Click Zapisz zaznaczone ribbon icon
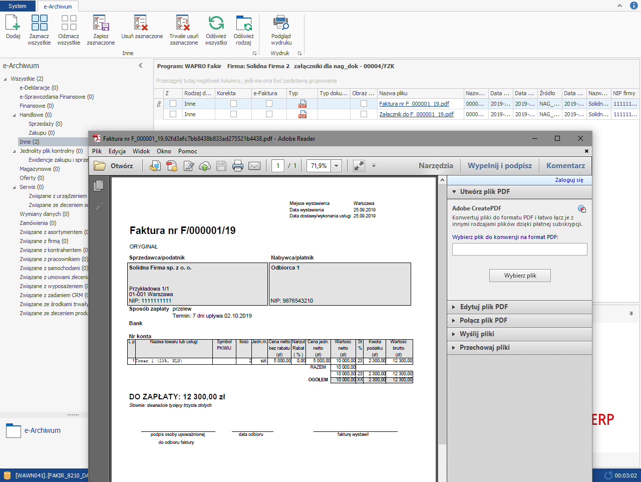The height and width of the screenshot is (482, 641). click(101, 23)
